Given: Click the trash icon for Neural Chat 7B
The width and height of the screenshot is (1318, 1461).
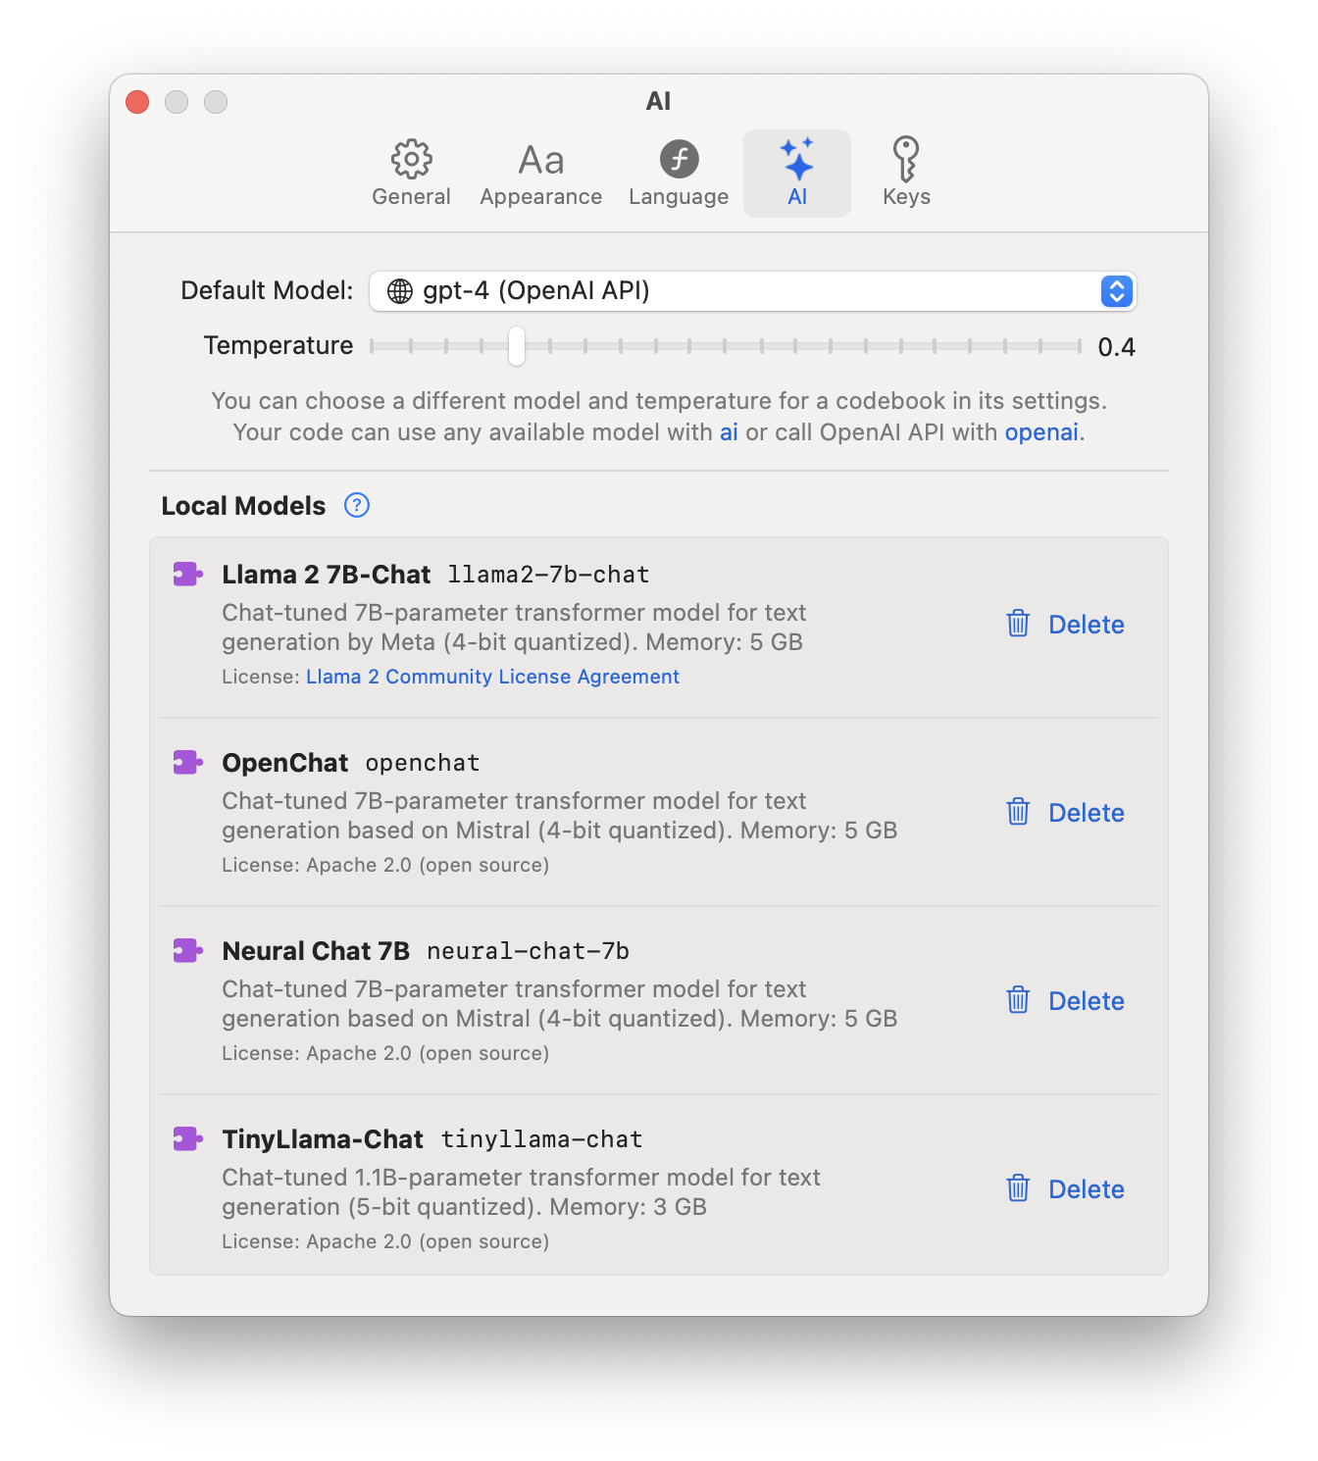Looking at the screenshot, I should click(x=1018, y=1000).
